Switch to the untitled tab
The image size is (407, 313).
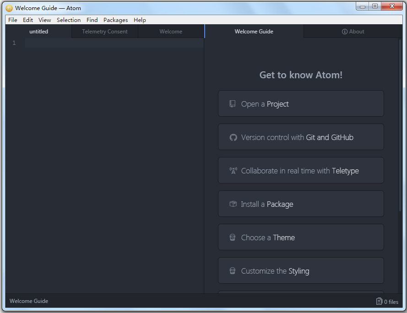tap(38, 32)
